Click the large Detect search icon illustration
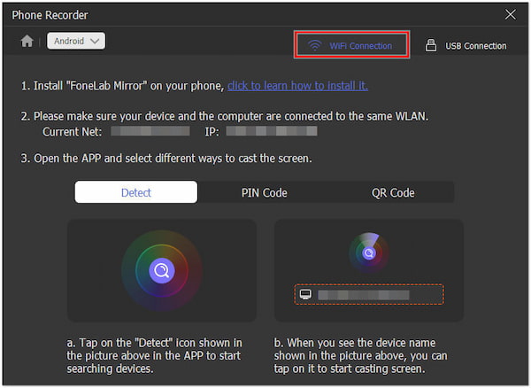Image resolution: width=531 pixels, height=388 pixels. click(x=162, y=270)
